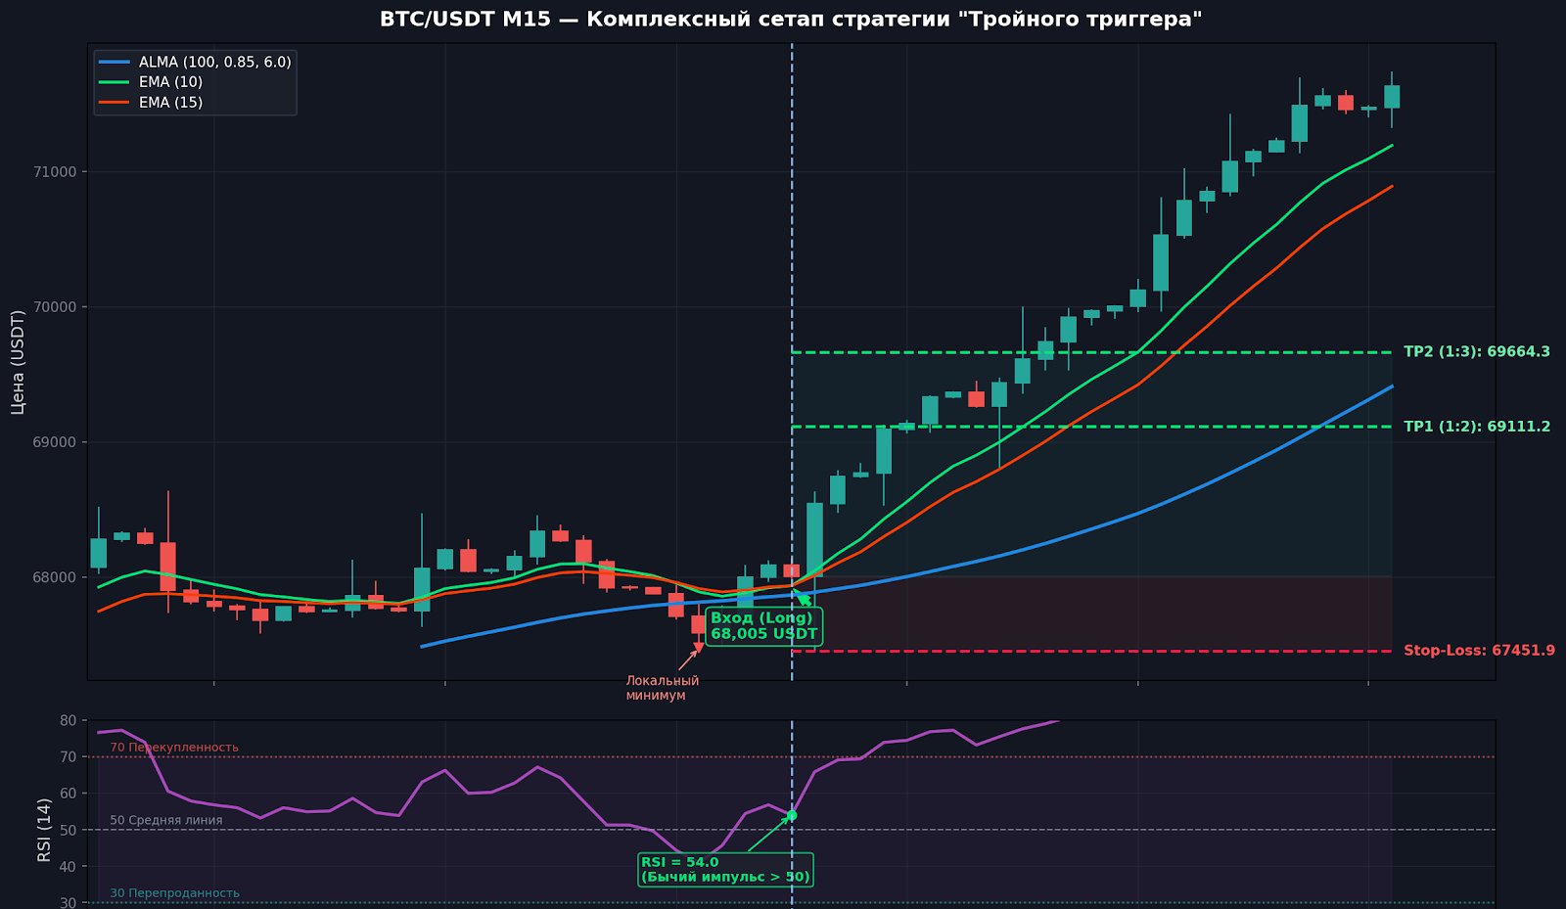Click the blue ALMA legend line swatch
Image resolution: width=1566 pixels, height=909 pixels.
115,62
